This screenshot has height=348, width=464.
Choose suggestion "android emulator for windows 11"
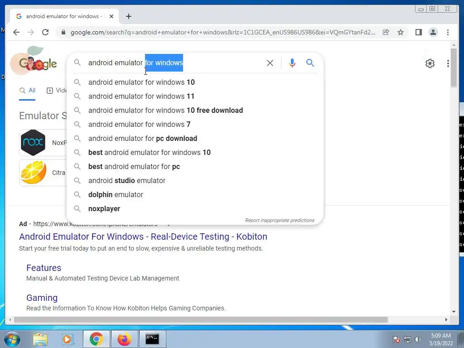(195, 96)
